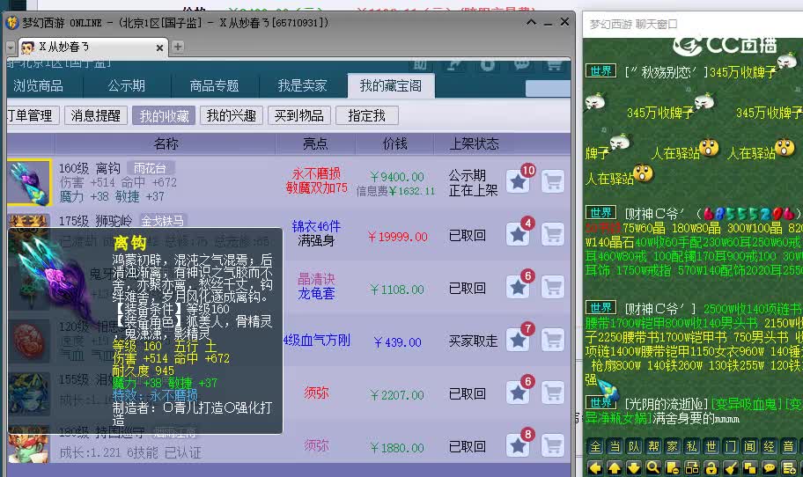The height and width of the screenshot is (477, 803).
Task: Favorite star for 160级 离钩 row
Action: coord(519,181)
